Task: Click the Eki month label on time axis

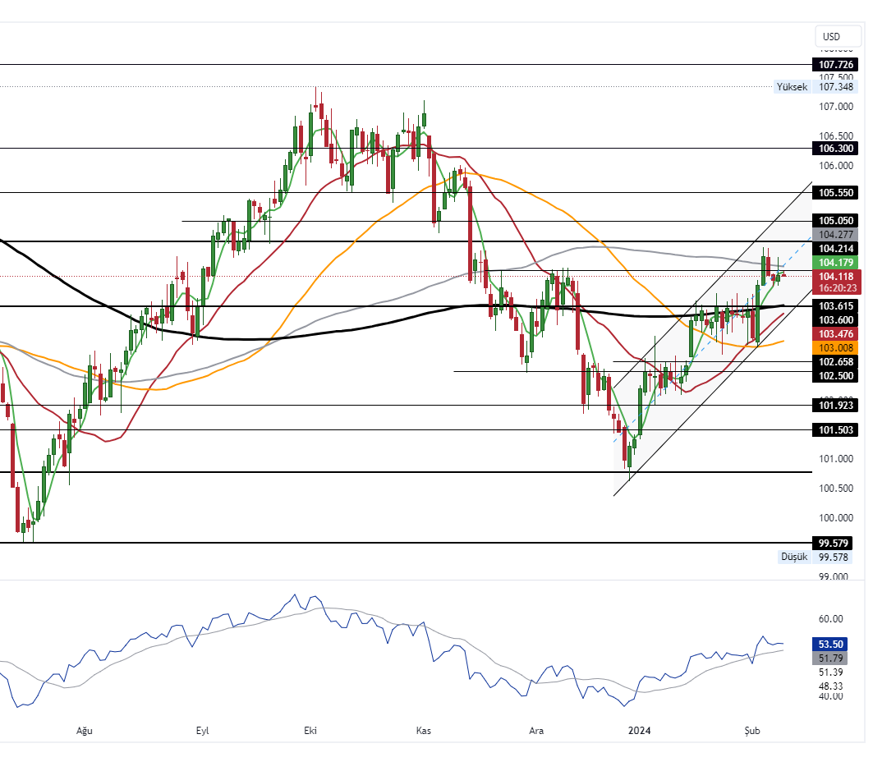Action: click(310, 730)
